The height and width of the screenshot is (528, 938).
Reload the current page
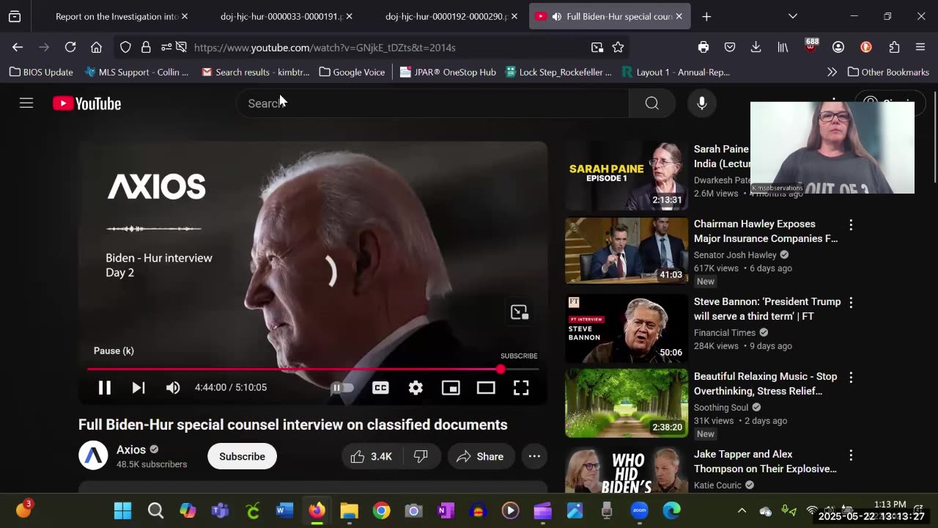(x=70, y=47)
